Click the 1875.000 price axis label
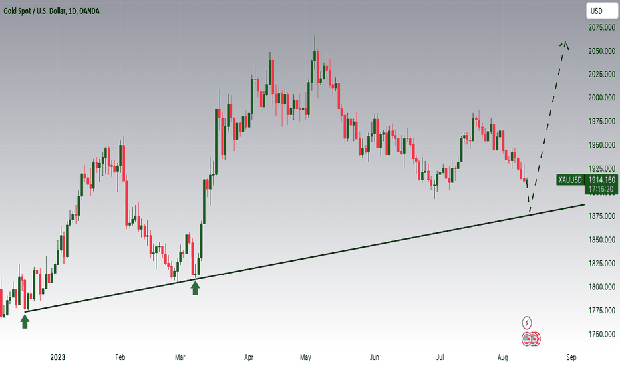 click(601, 216)
